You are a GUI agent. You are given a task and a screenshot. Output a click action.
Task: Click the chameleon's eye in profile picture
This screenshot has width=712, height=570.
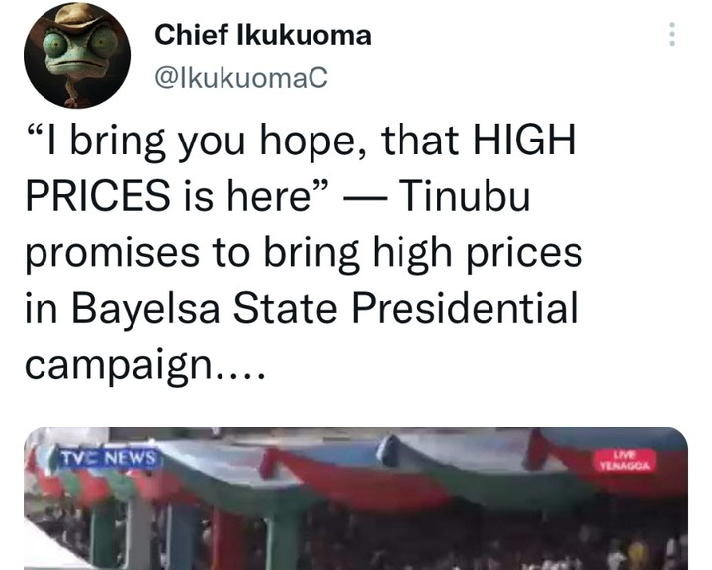[x=55, y=45]
